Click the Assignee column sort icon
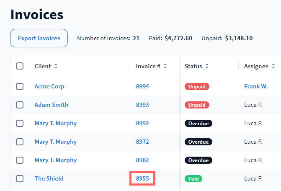This screenshot has height=191, width=281. pyautogui.click(x=273, y=66)
